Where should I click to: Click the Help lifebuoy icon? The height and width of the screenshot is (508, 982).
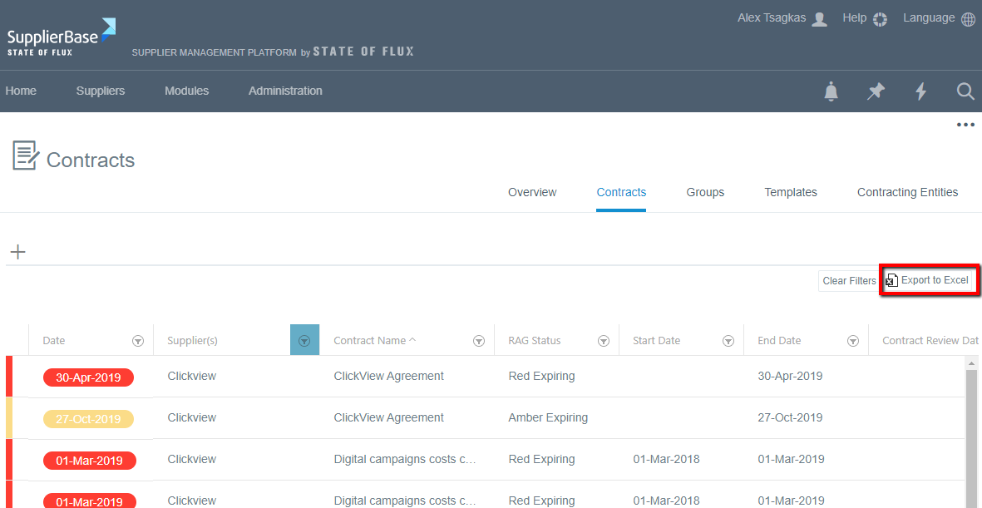[x=880, y=19]
